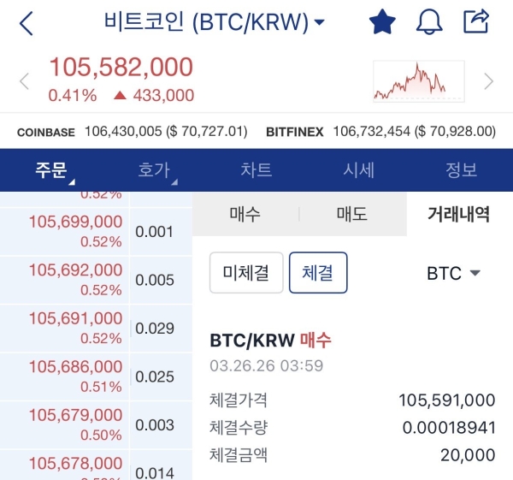Viewport: 513px width, 480px height.
Task: Go to next coin with right chevron
Action: pyautogui.click(x=489, y=82)
